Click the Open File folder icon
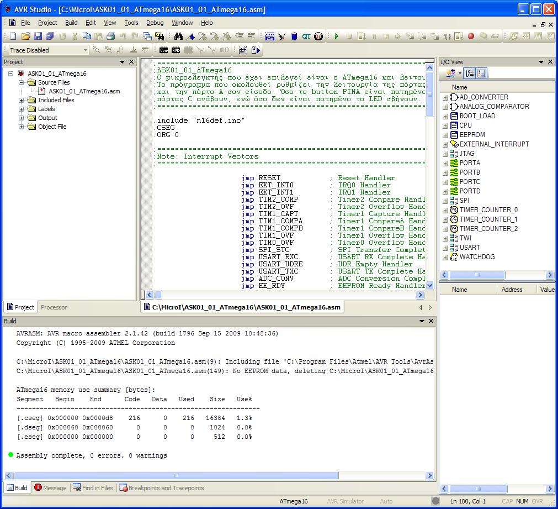 [x=25, y=36]
